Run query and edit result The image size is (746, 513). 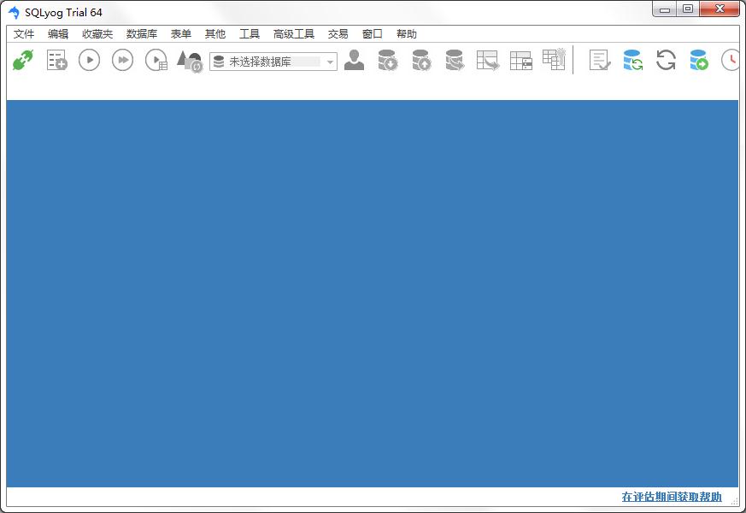(155, 60)
